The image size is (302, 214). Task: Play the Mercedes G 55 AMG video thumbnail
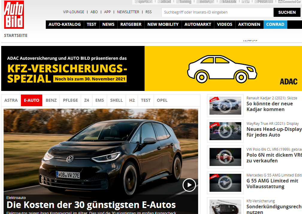[x=225, y=183]
